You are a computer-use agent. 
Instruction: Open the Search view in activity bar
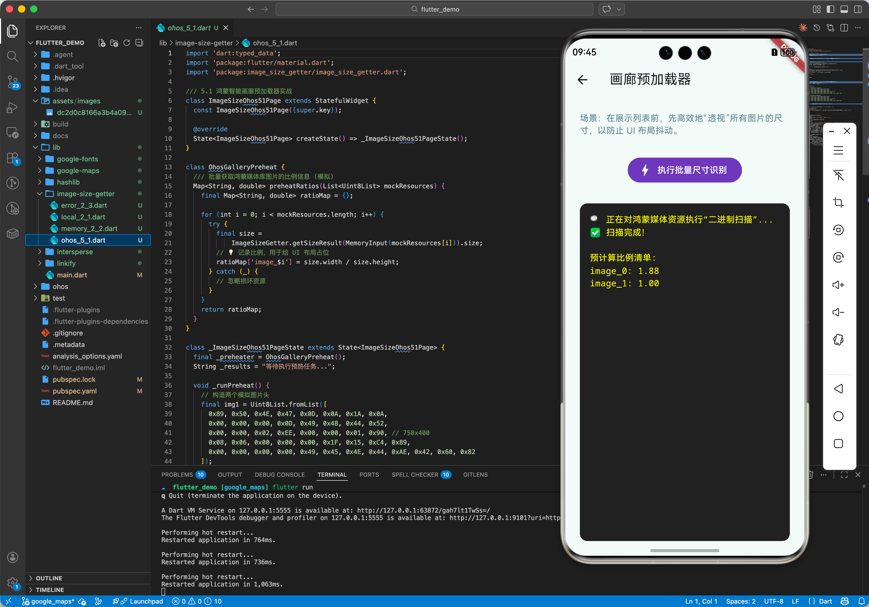click(12, 56)
